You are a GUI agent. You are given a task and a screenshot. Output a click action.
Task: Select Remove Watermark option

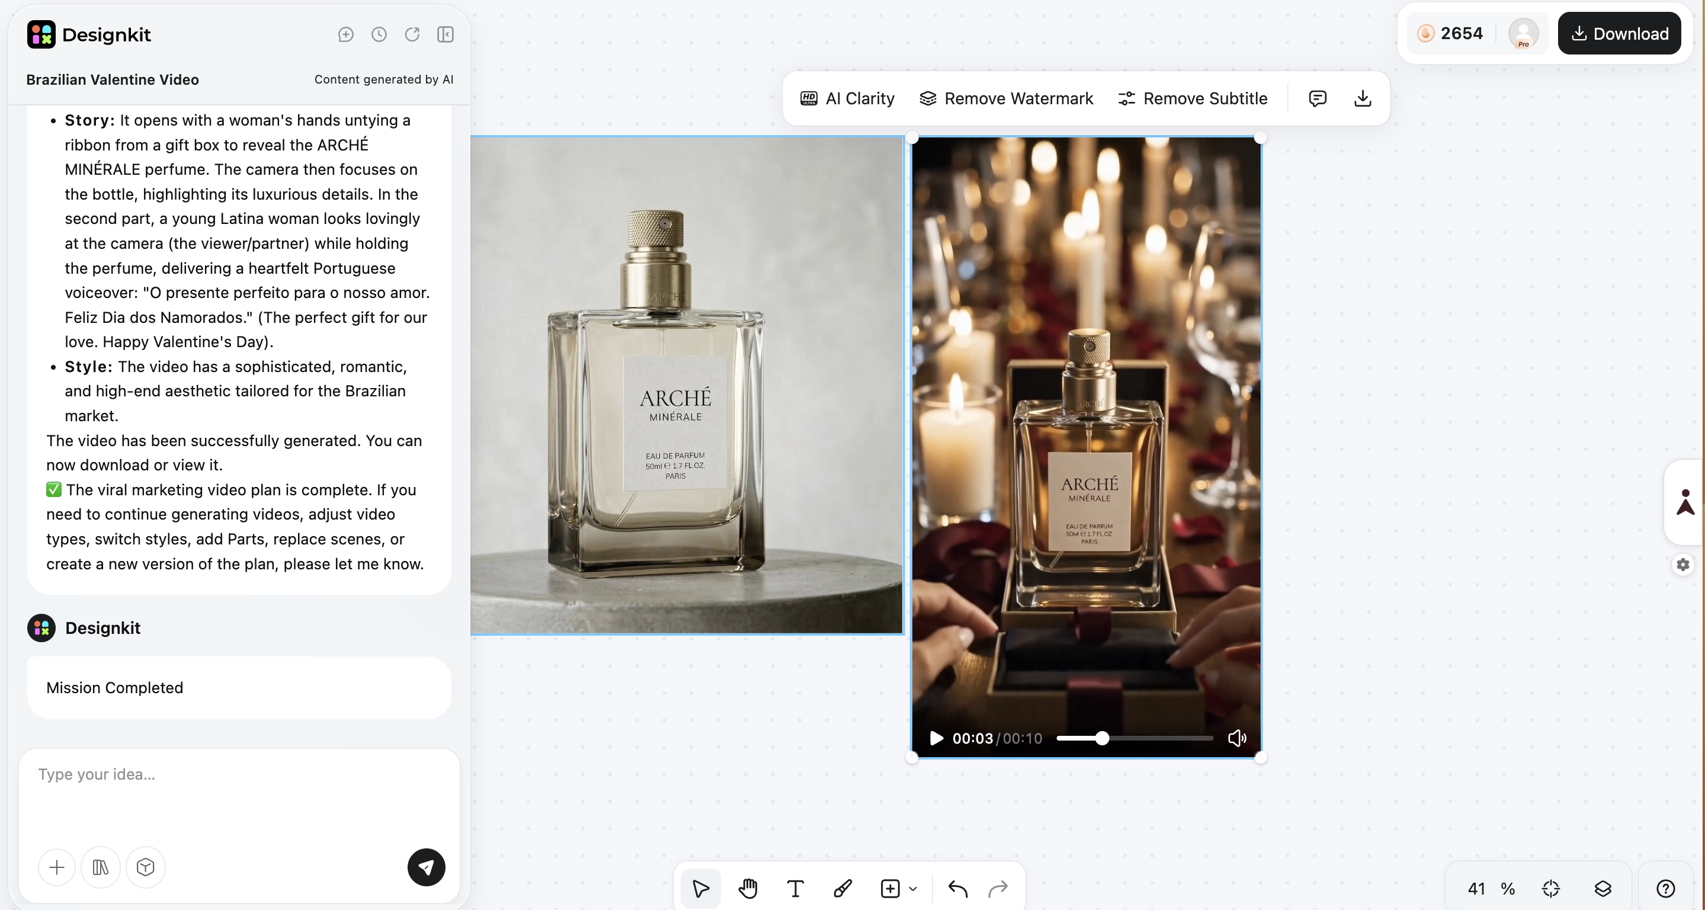[x=1006, y=98]
